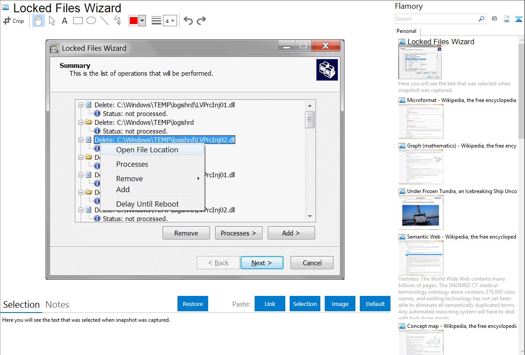
Task: Click the operations list scroll down arrow
Action: click(x=310, y=216)
